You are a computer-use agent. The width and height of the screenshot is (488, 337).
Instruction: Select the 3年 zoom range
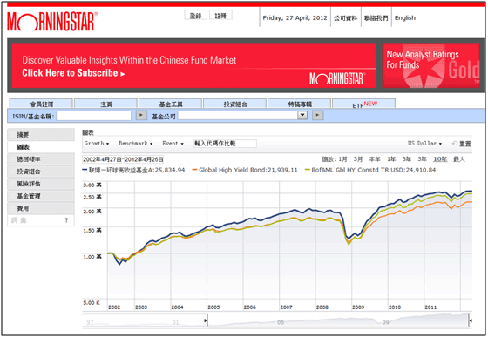(x=406, y=159)
